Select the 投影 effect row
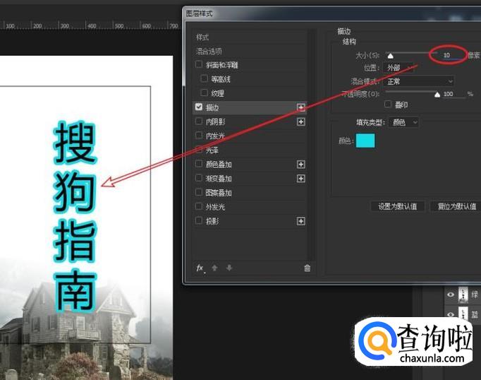Viewport: 481px width, 380px height. (250, 221)
